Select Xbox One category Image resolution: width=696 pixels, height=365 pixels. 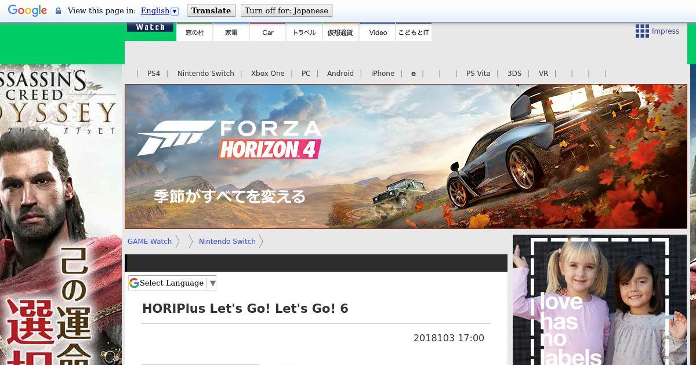click(x=268, y=74)
